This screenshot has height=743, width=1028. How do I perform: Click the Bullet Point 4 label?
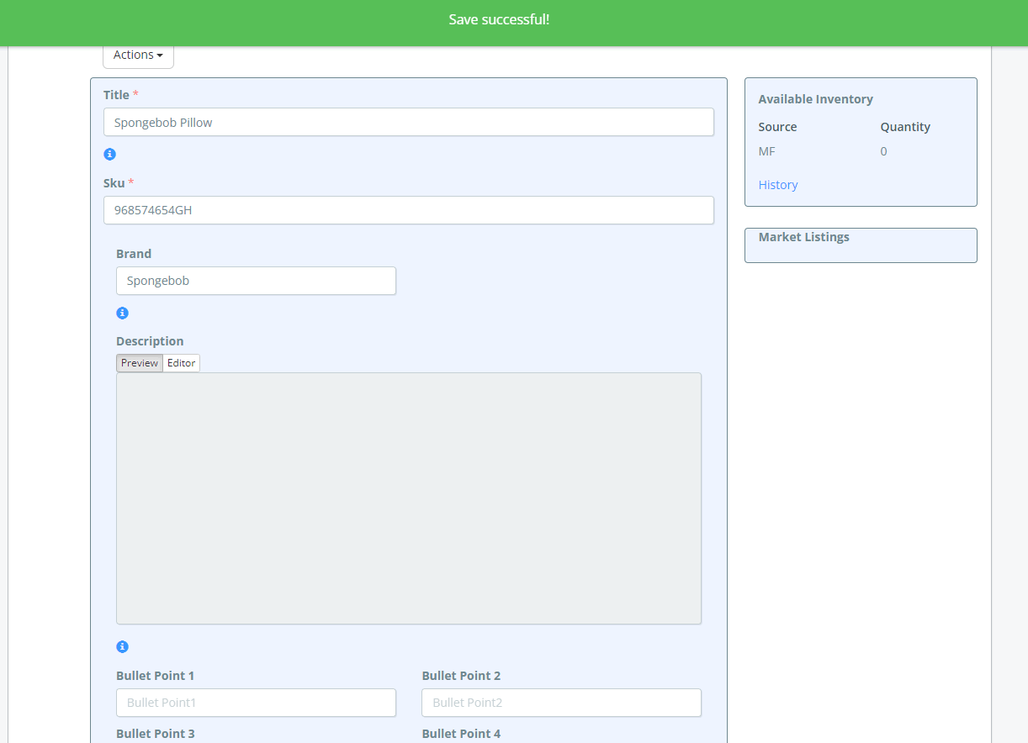tap(461, 734)
